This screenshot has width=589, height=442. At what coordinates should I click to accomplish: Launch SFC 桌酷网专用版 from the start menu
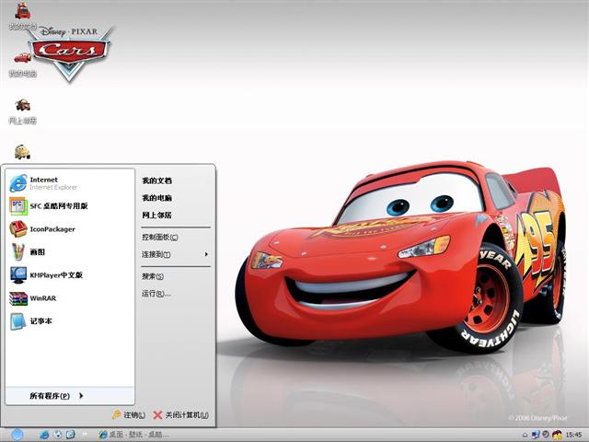(70, 206)
